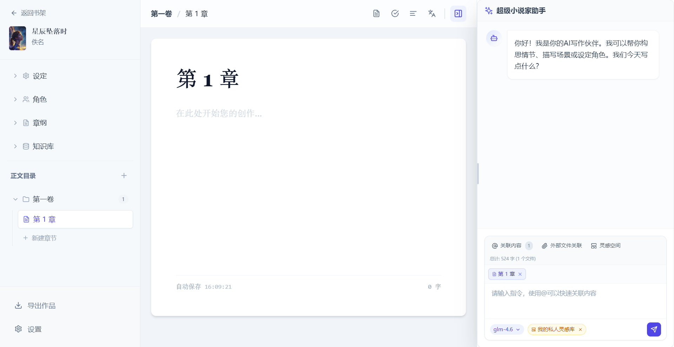Open the 知识库 section
This screenshot has width=674, height=347.
43,146
